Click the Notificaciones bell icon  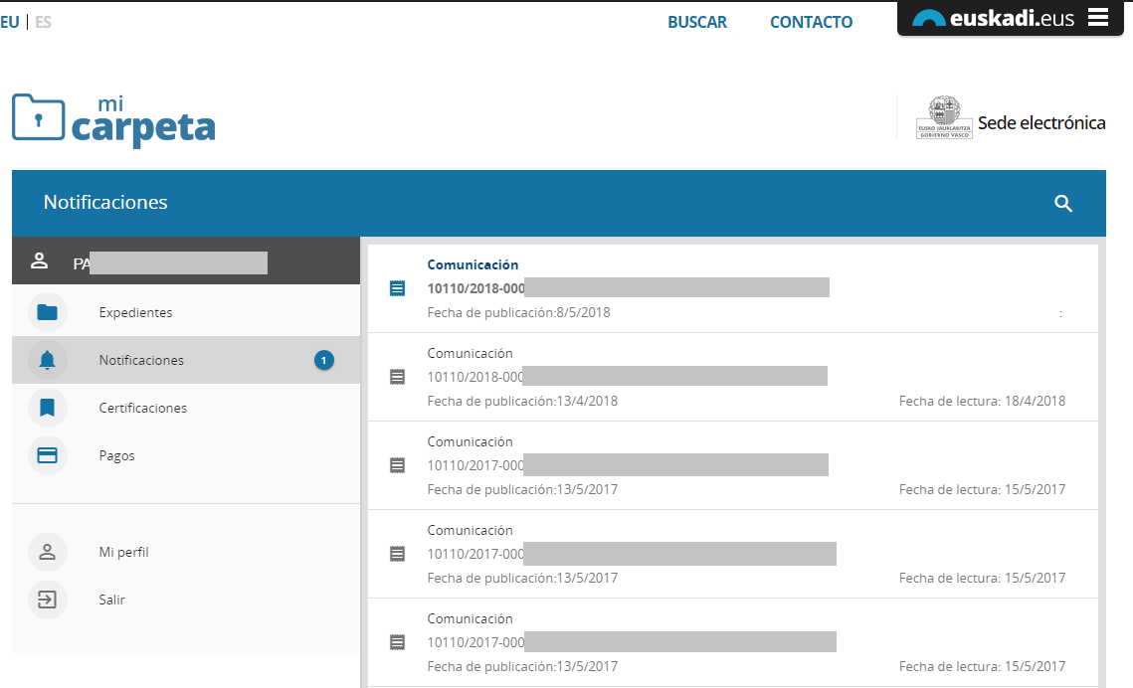pyautogui.click(x=47, y=361)
